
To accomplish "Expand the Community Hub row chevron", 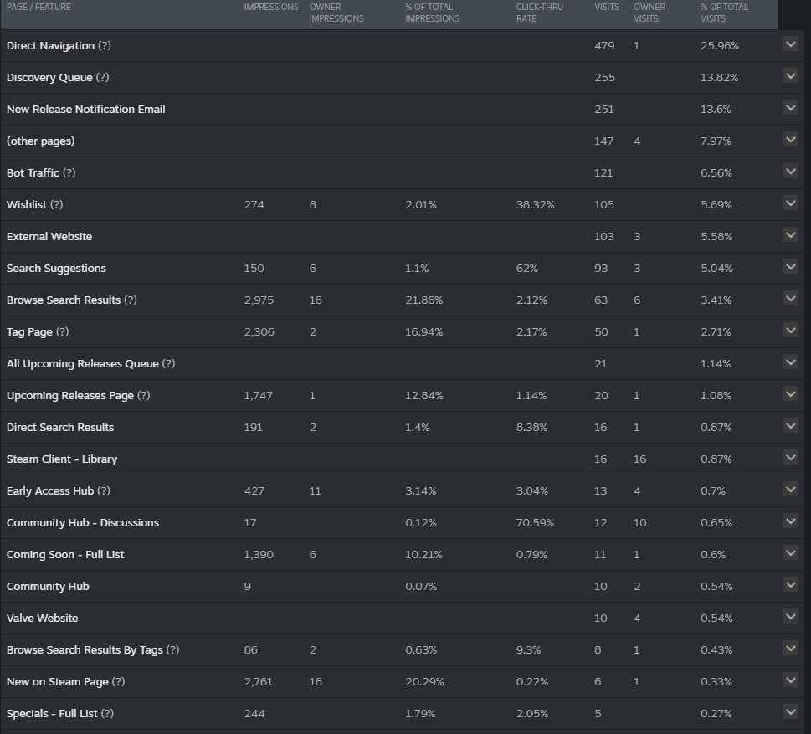I will [790, 585].
